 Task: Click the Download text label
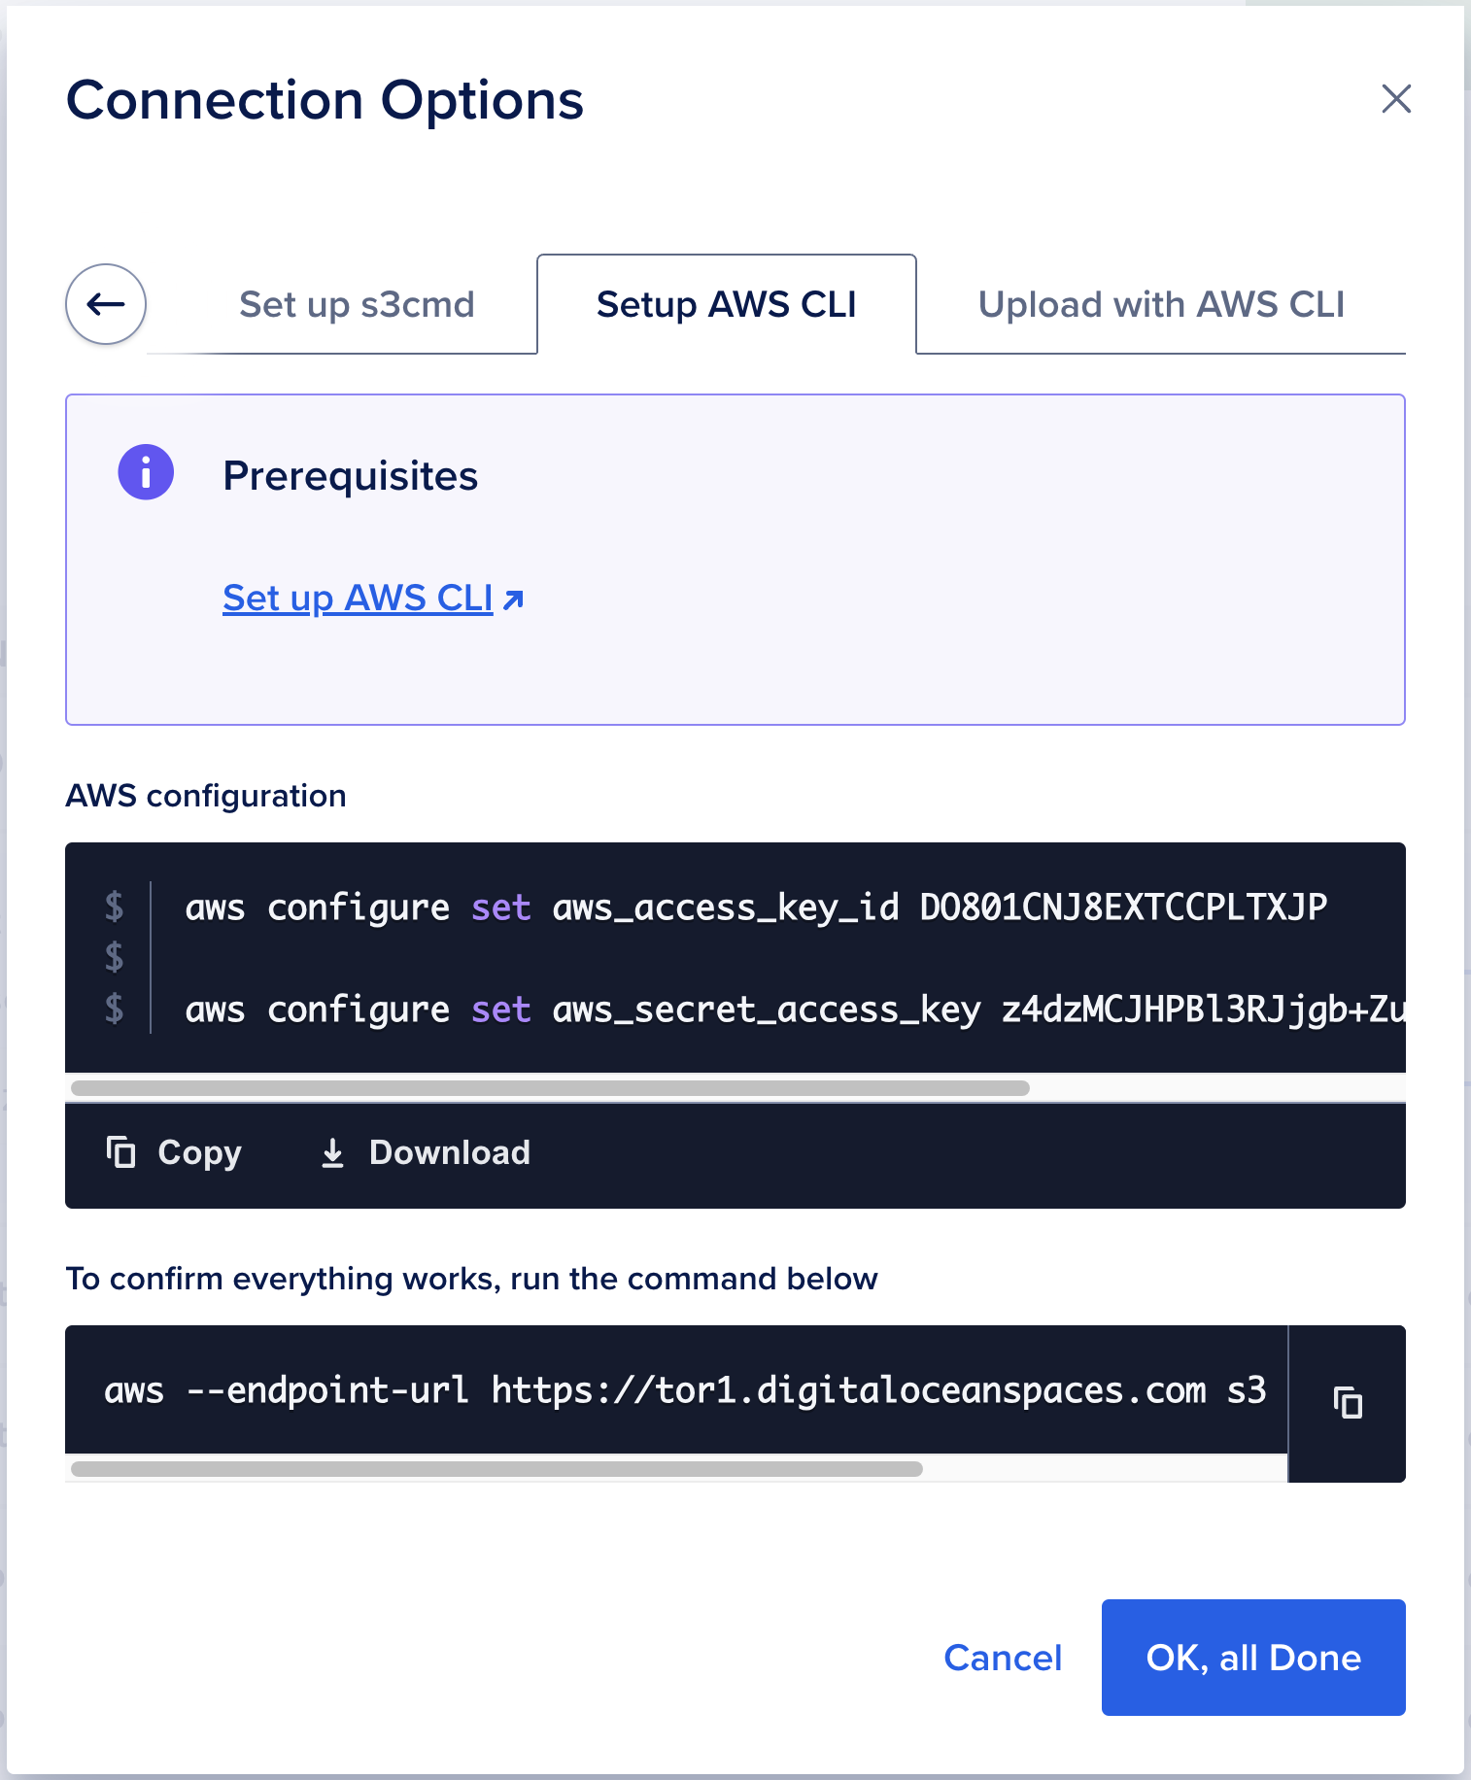tap(450, 1152)
